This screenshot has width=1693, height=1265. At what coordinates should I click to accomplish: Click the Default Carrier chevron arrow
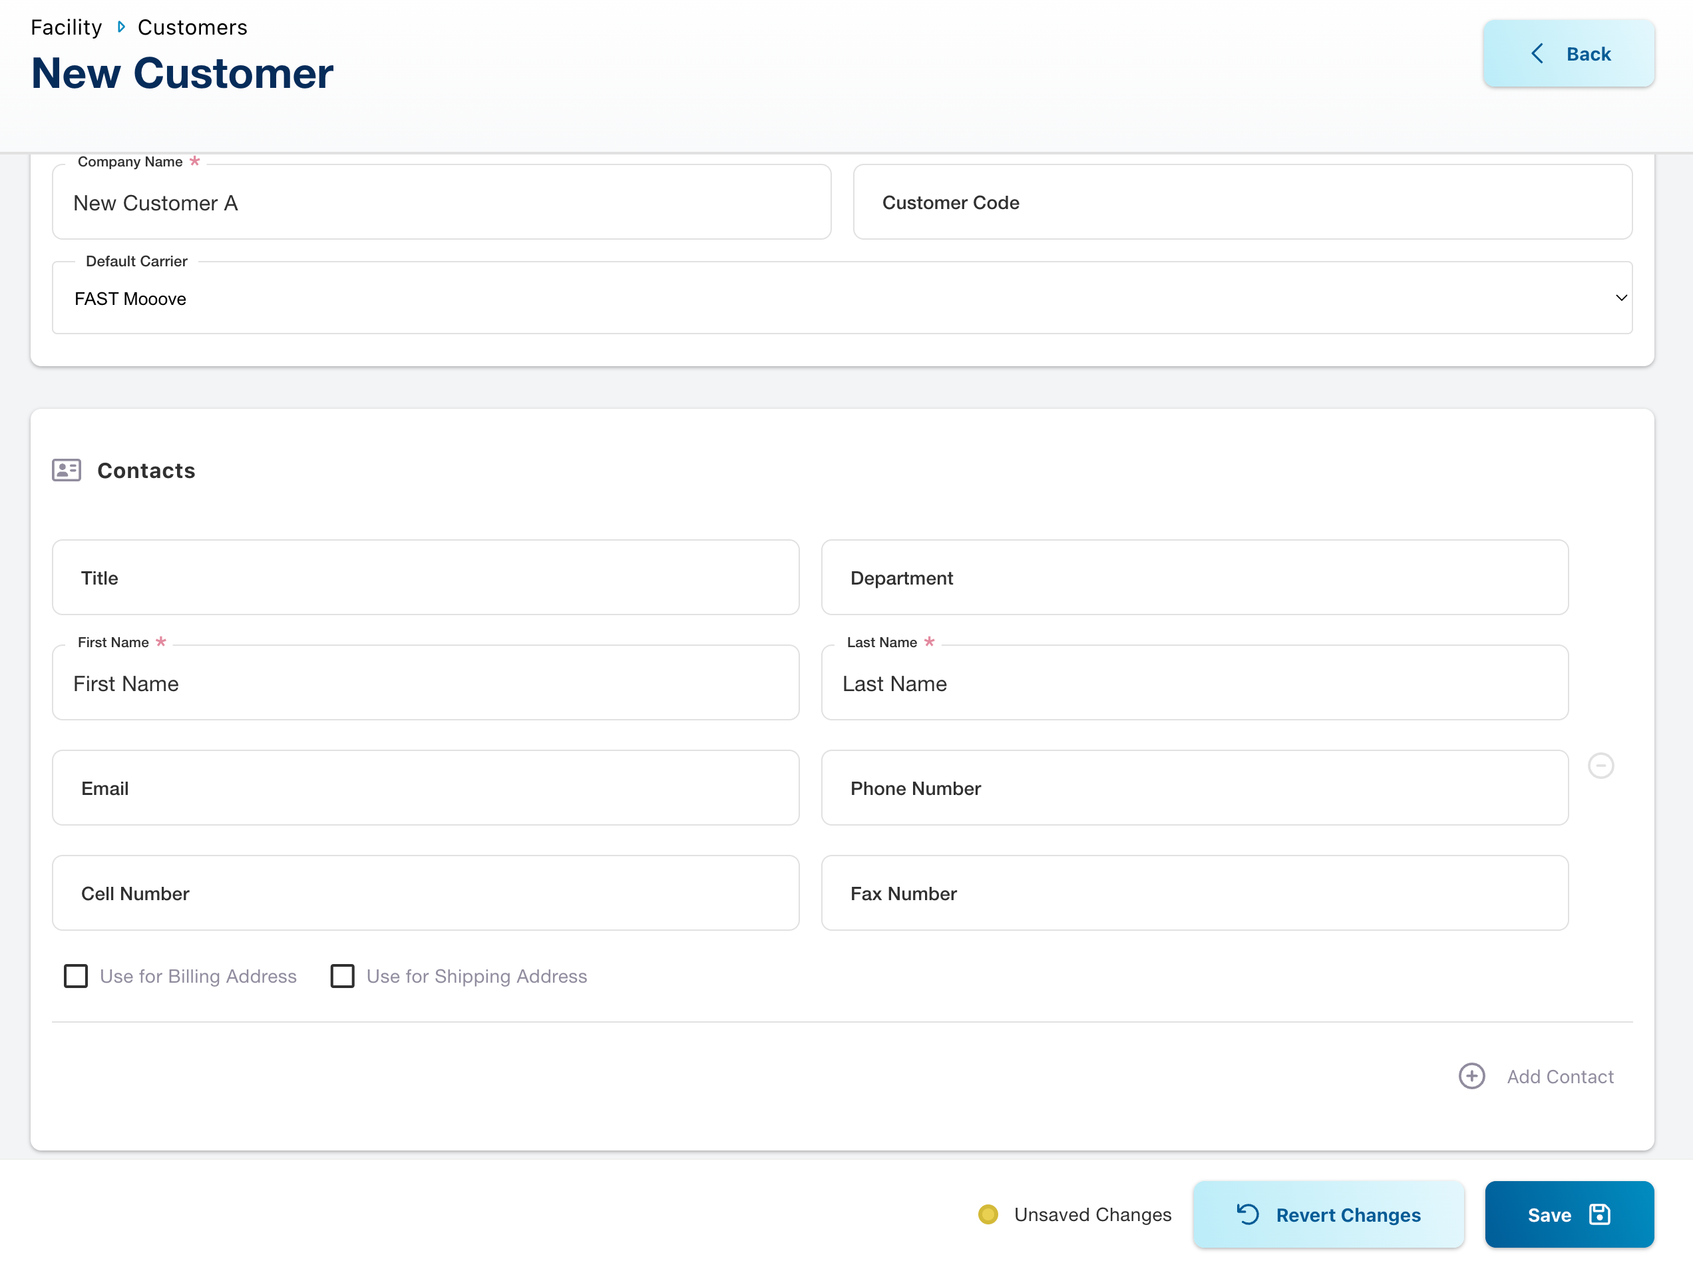click(1620, 298)
